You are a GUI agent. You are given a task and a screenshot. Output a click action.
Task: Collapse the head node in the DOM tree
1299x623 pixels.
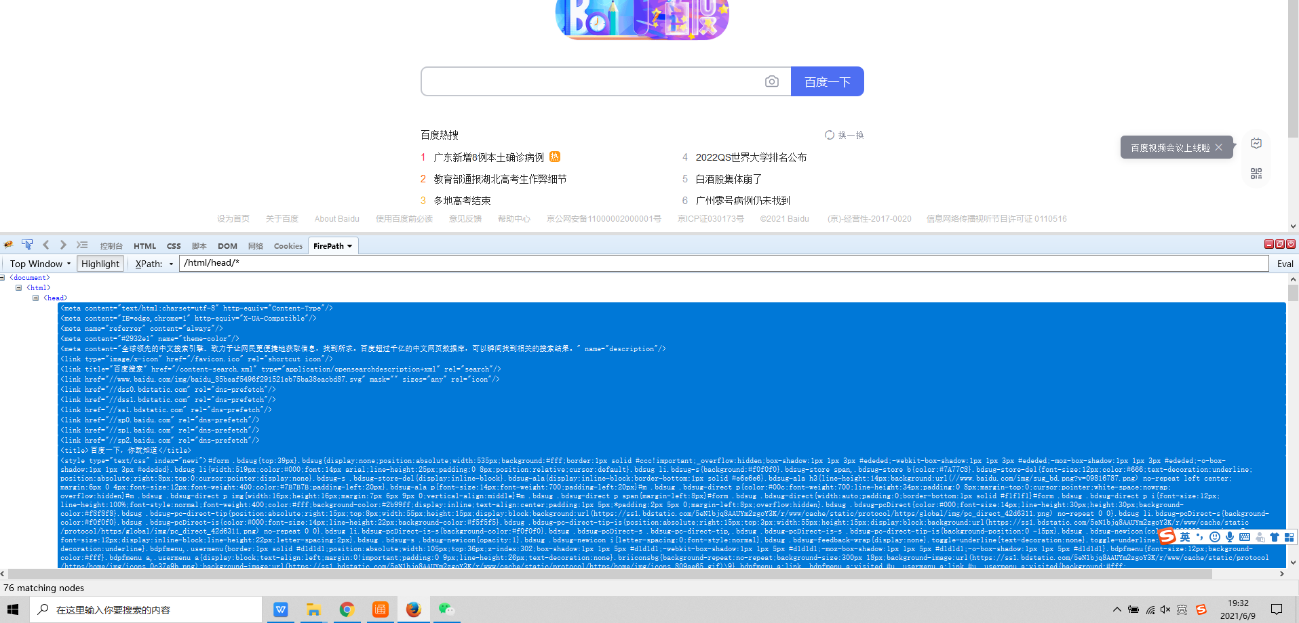(x=35, y=298)
